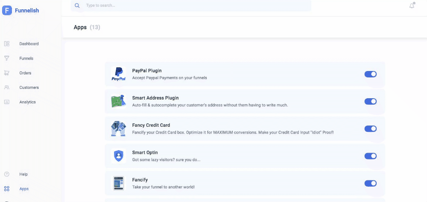The image size is (427, 202).
Task: Open the Help link
Action: pos(23,174)
